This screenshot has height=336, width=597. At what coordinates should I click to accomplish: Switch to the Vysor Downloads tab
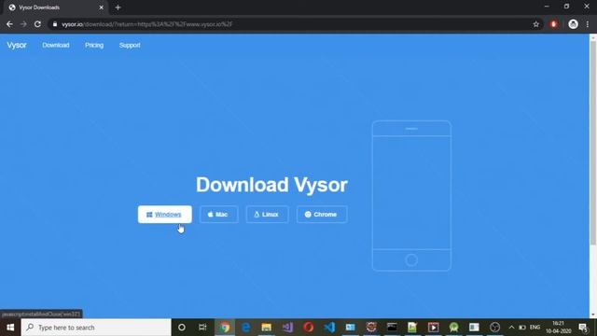(53, 7)
